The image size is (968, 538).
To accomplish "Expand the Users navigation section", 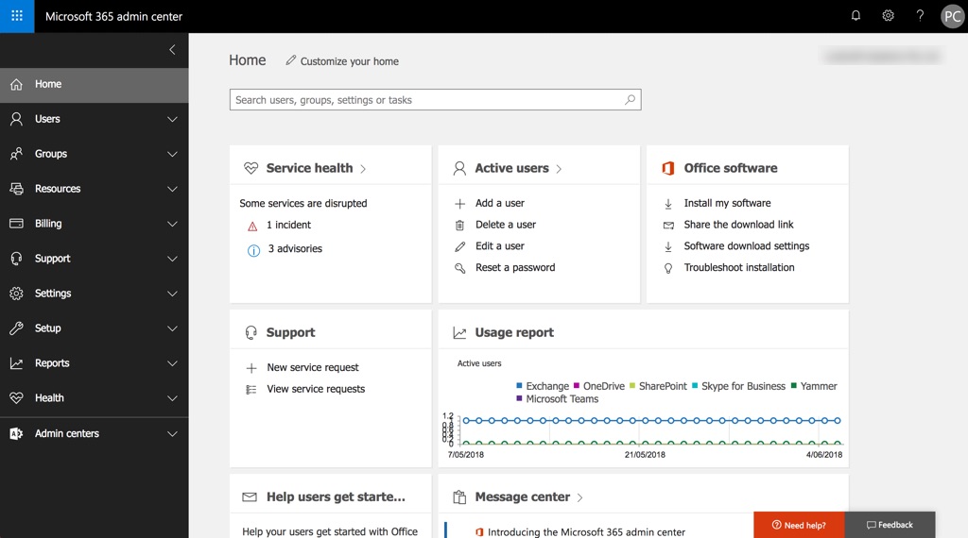I will [172, 119].
